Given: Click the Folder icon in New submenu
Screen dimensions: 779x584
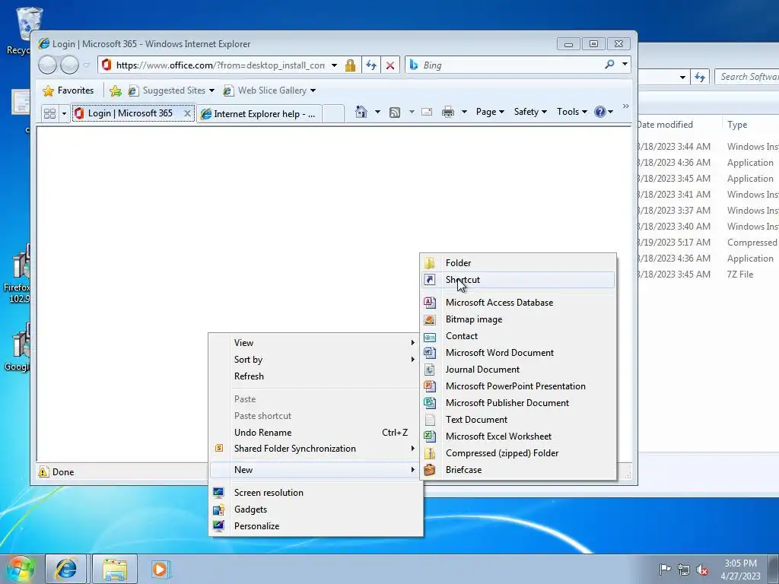Looking at the screenshot, I should [x=430, y=262].
